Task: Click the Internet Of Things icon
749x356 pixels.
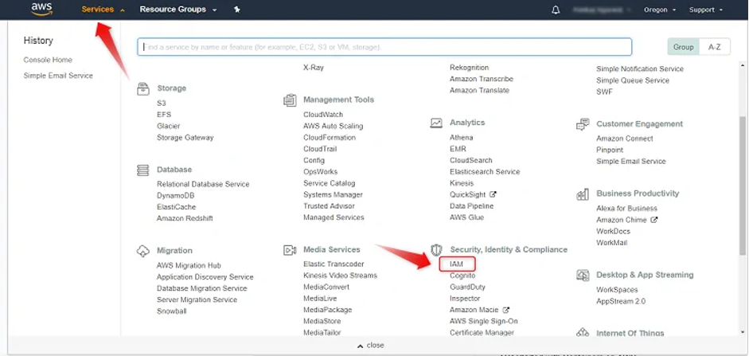Action: coord(583,333)
